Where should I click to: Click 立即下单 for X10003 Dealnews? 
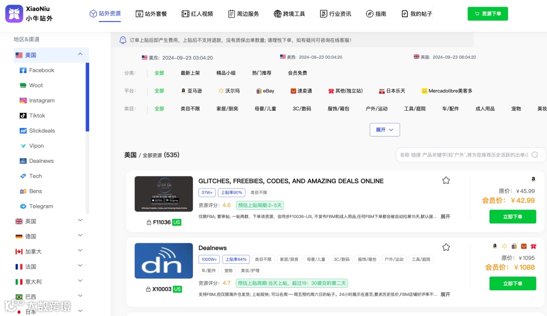tap(513, 283)
